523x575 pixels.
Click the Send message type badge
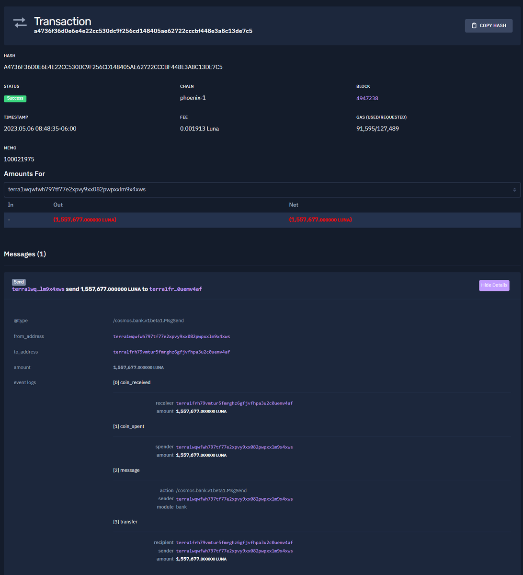coord(19,282)
